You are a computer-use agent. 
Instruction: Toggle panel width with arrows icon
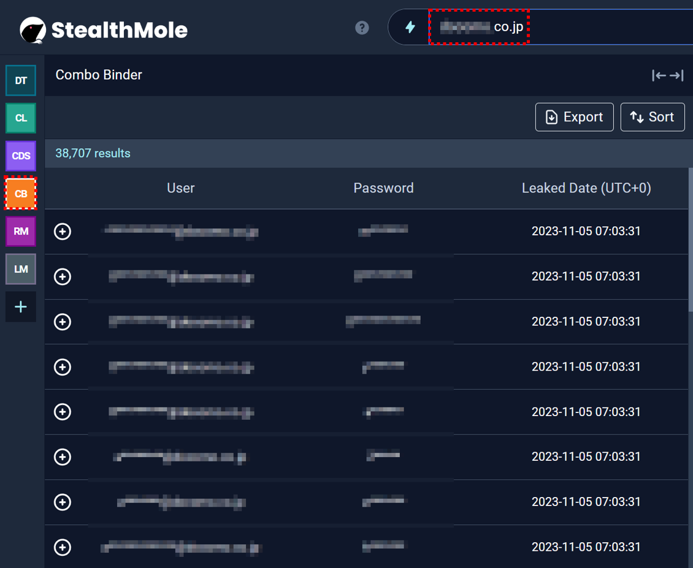(x=667, y=75)
